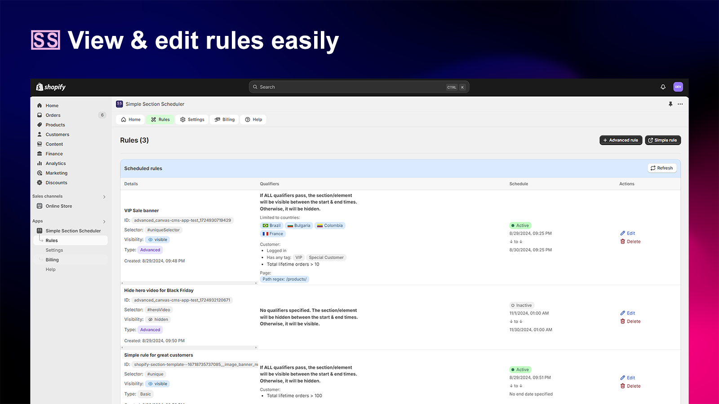Switch to the Rules tab
The height and width of the screenshot is (404, 719).
[160, 119]
